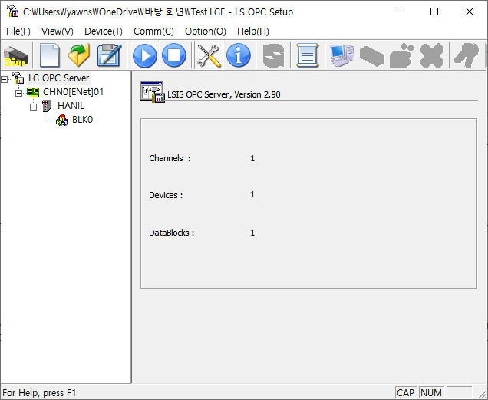Open the Comm(C) menu
This screenshot has width=488, height=400.
point(153,31)
